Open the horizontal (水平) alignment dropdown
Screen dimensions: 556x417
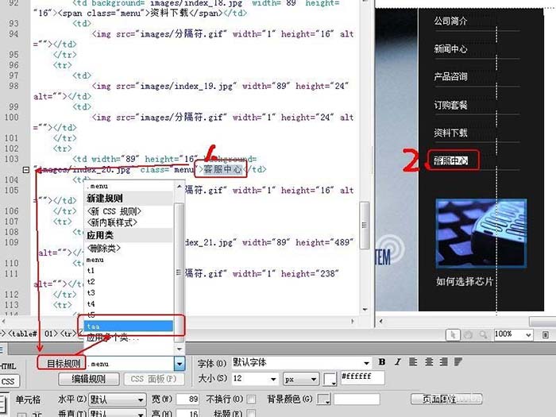141,400
